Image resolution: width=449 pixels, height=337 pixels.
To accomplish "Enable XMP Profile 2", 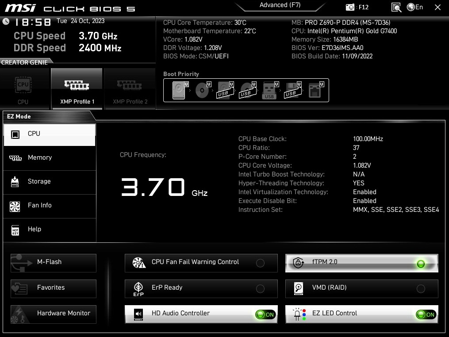I will click(x=130, y=89).
